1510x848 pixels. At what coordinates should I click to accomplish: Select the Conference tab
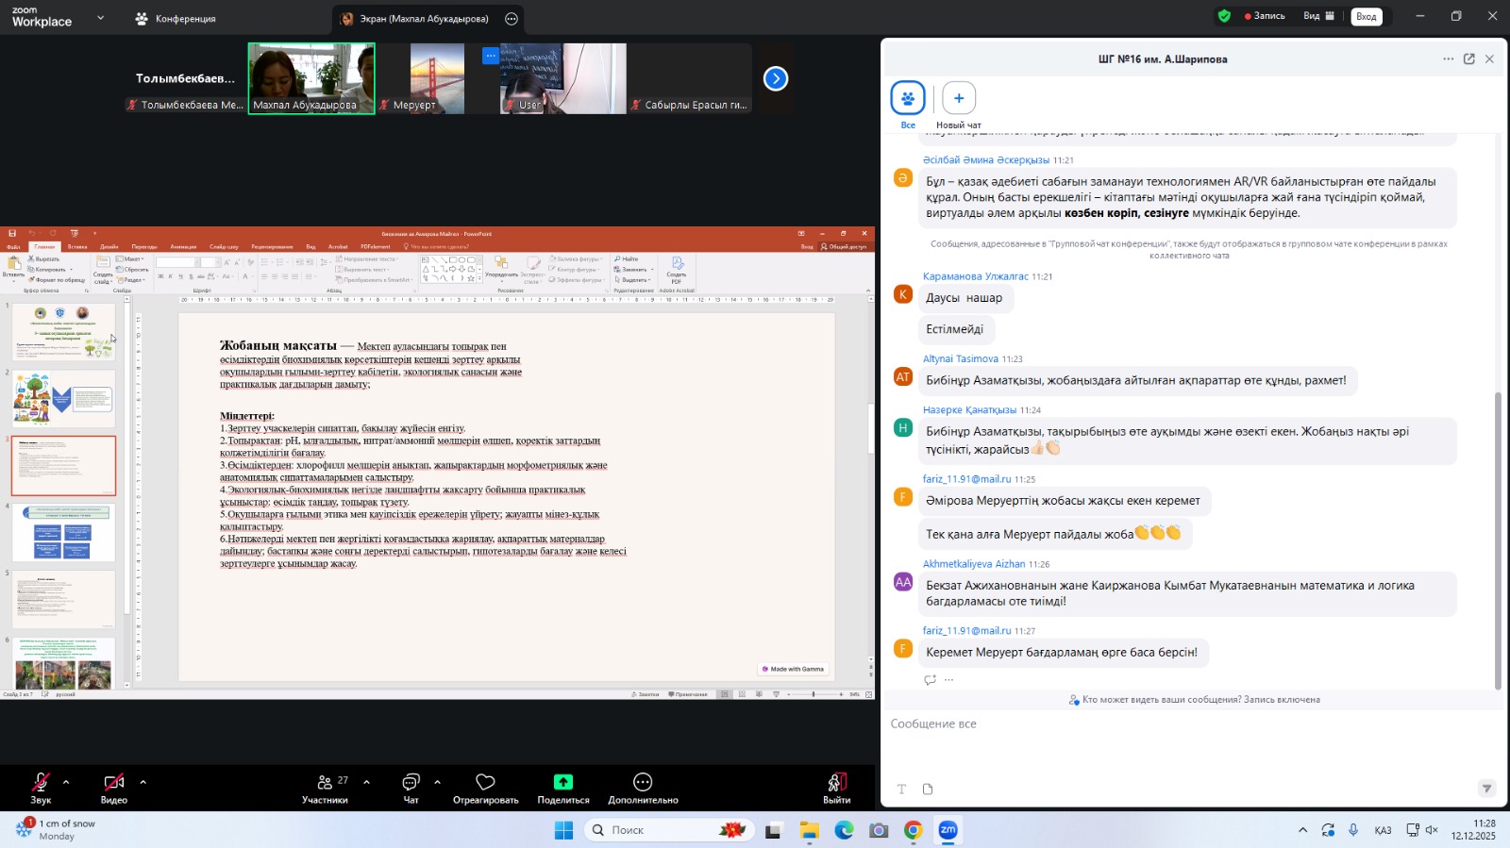pos(176,19)
